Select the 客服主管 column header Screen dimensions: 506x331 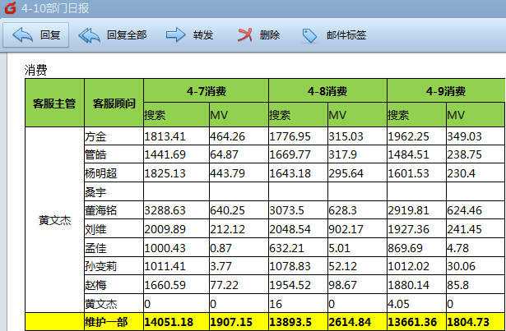click(53, 103)
